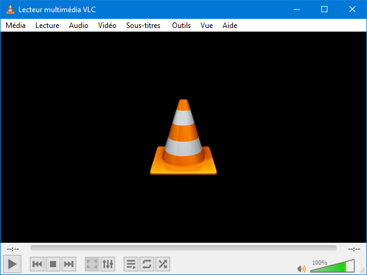
Task: Click the remaining time label
Action: pyautogui.click(x=354, y=249)
